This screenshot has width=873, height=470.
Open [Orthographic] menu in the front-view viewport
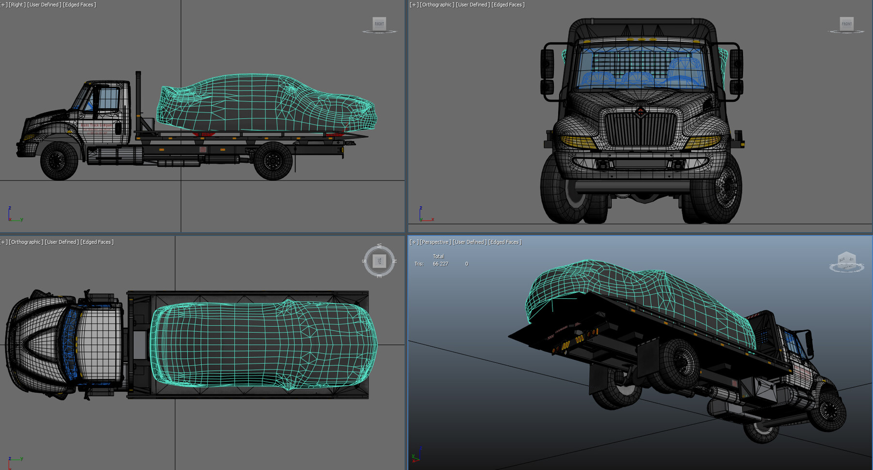coord(436,5)
